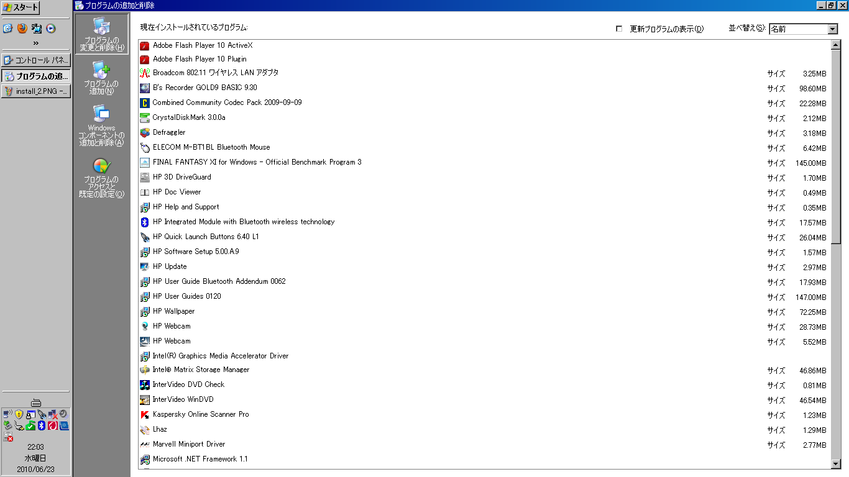Click the ELECOM M-BT1BL Bluetooth Mouse icon
This screenshot has height=477, width=849.
[145, 148]
